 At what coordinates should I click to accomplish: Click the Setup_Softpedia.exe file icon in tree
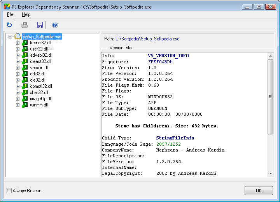pyautogui.click(x=17, y=37)
